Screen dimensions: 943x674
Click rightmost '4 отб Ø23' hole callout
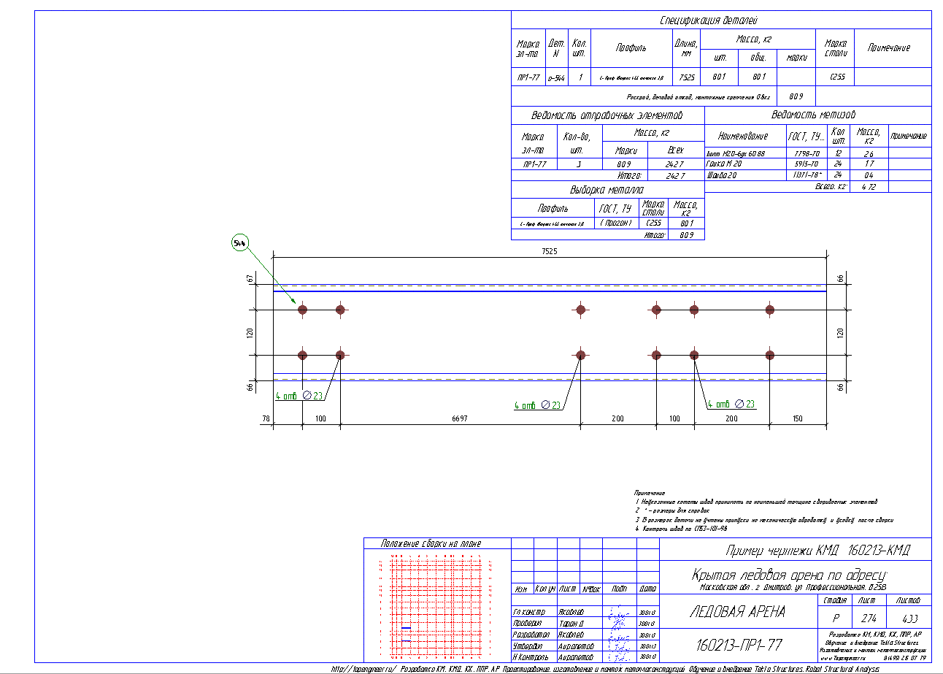click(x=732, y=404)
